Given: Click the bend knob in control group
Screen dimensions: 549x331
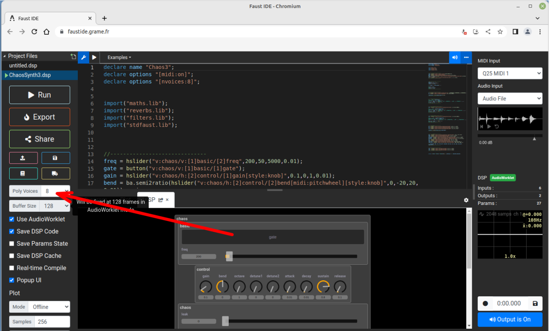Looking at the screenshot, I should point(222,287).
